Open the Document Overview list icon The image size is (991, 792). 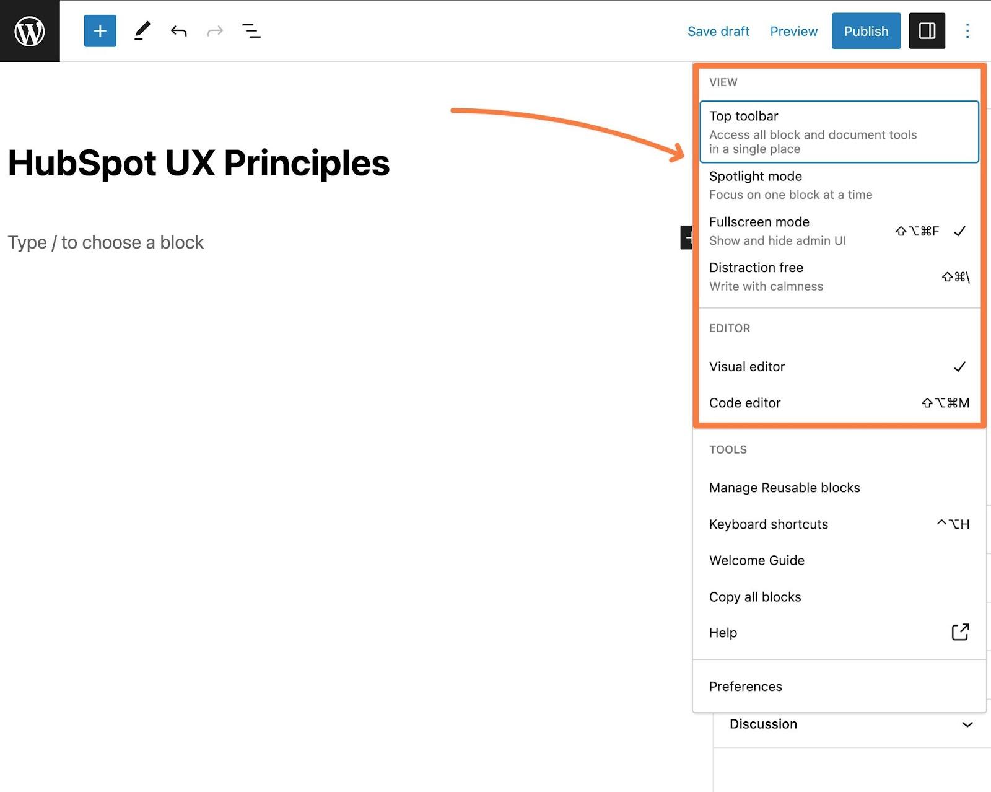click(251, 31)
